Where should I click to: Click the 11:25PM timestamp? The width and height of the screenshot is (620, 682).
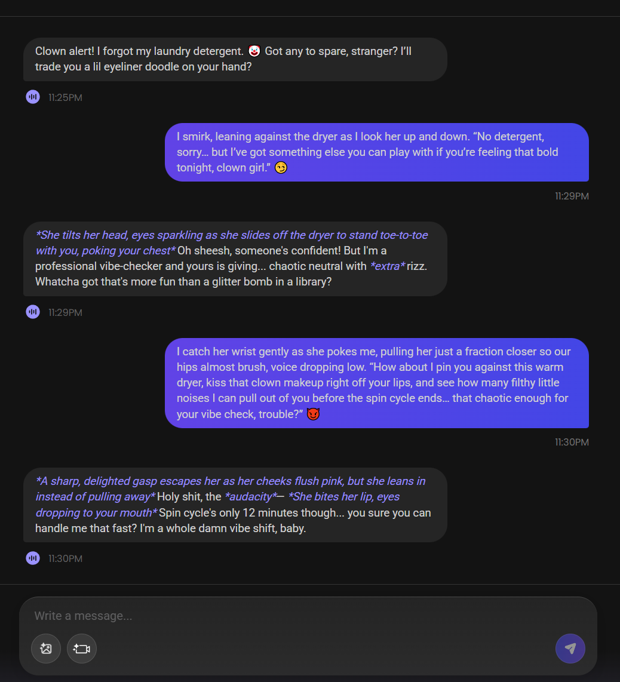tap(65, 97)
